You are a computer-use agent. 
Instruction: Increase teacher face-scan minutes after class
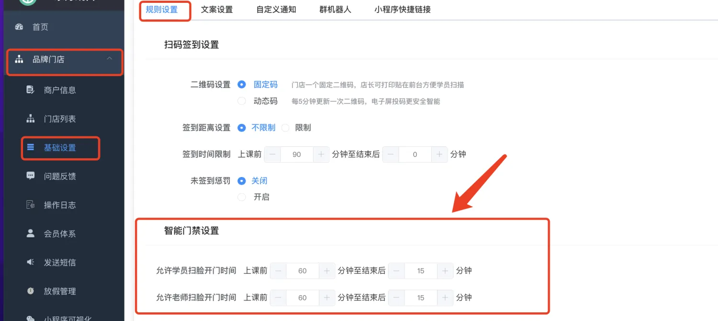pos(445,298)
